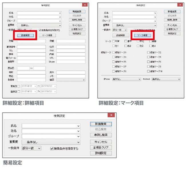The image size is (186, 171).
Task: Click 串刺し検索 in the 簡易設定 dialog
Action: (x=101, y=135)
